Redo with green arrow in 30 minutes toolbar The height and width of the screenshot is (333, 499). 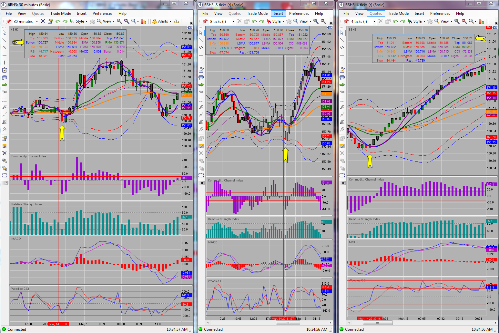pos(65,21)
